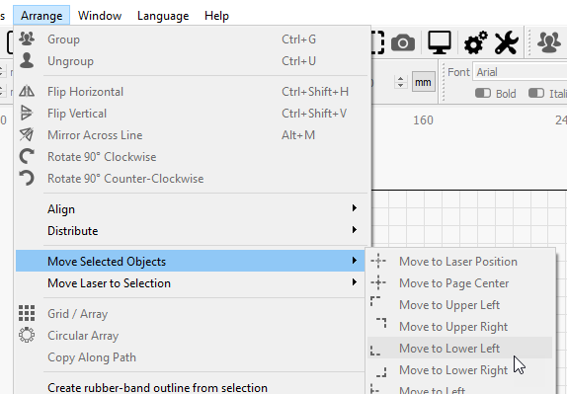
Task: Select Rotate 90° Clockwise entry
Action: pyautogui.click(x=193, y=157)
